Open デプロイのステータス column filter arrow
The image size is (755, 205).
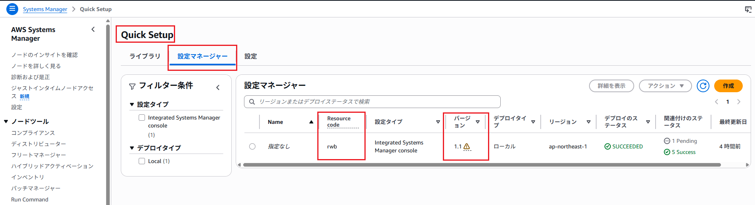[x=648, y=122]
